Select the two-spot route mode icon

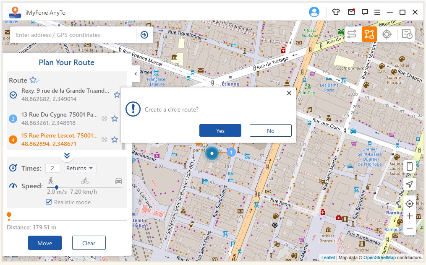352,34
